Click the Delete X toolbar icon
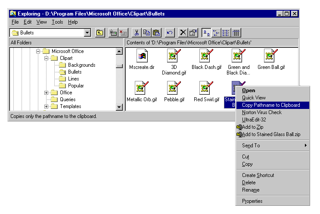The height and width of the screenshot is (214, 320). click(x=183, y=33)
